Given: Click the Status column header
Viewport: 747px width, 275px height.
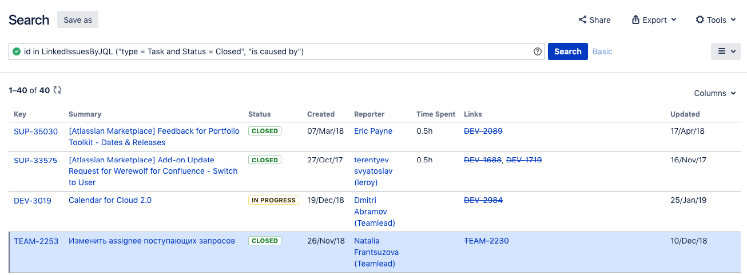Looking at the screenshot, I should click(x=259, y=114).
